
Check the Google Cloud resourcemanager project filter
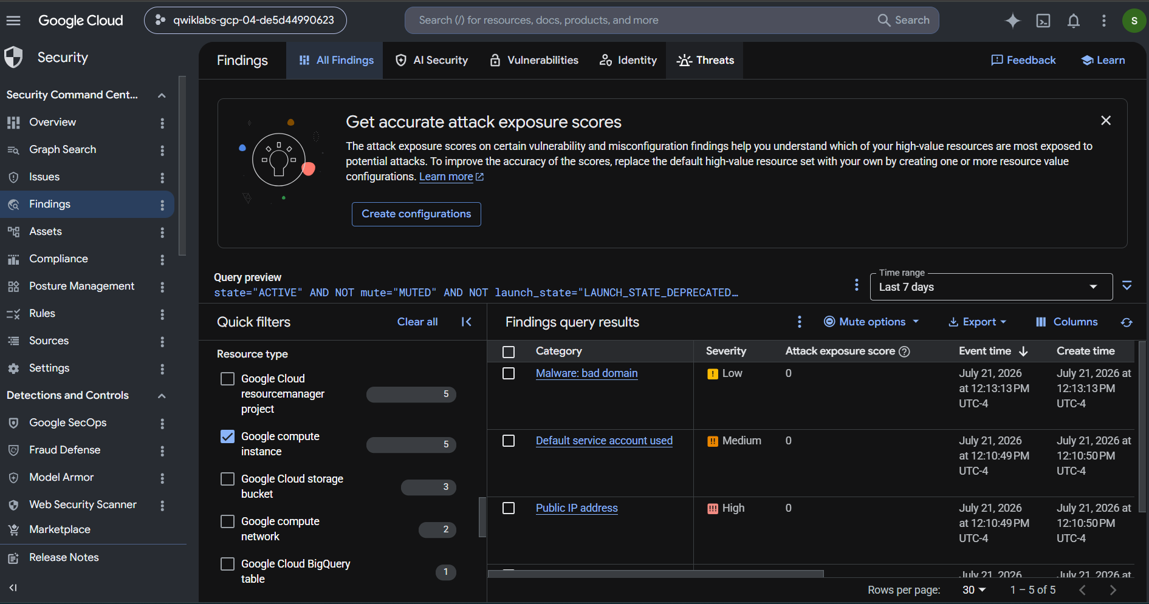tap(227, 379)
